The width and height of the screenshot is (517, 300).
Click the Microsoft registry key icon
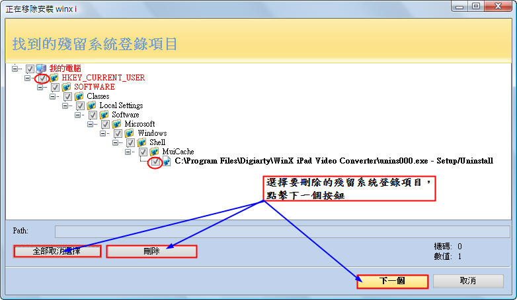pos(117,124)
